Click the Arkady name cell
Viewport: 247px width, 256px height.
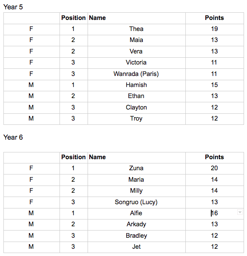coord(136,225)
